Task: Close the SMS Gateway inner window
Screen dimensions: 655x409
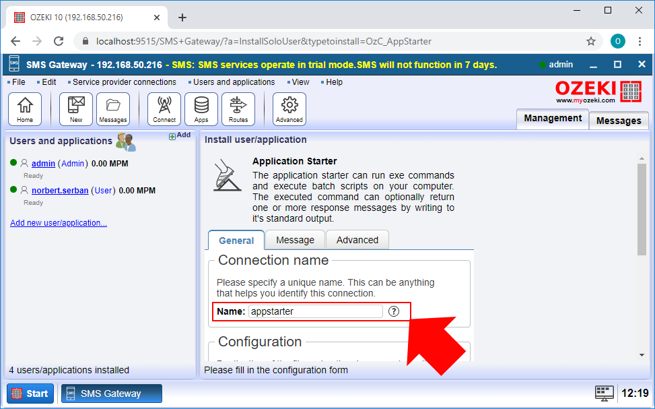Action: tap(642, 64)
